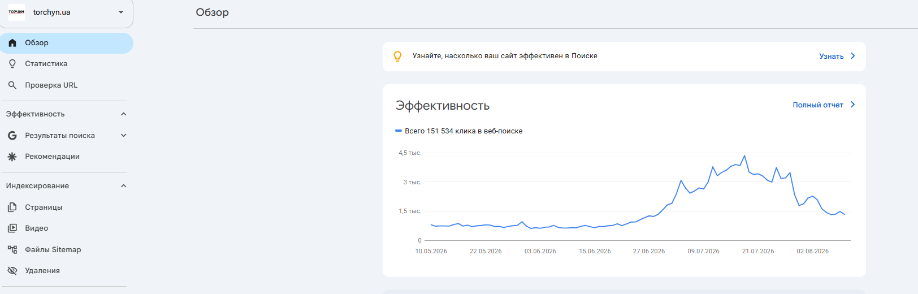
Task: Click the Узнать link in the banner
Action: (x=832, y=56)
